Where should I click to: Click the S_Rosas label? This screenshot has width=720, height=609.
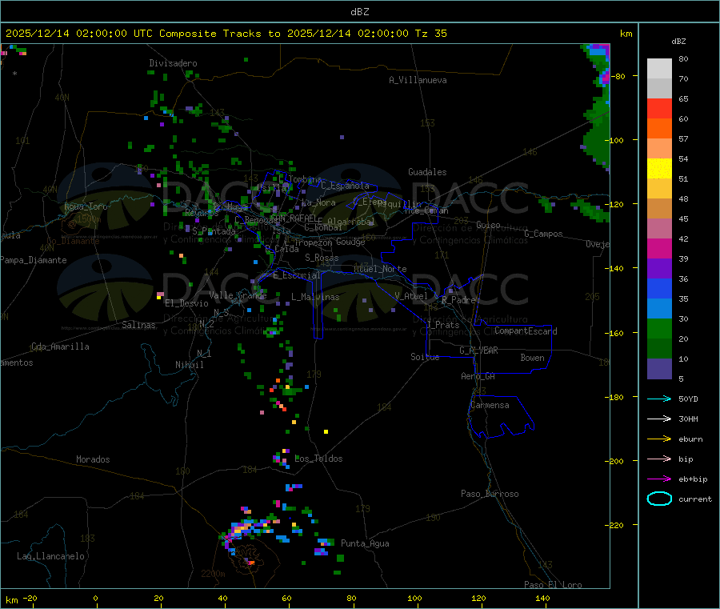click(x=322, y=258)
